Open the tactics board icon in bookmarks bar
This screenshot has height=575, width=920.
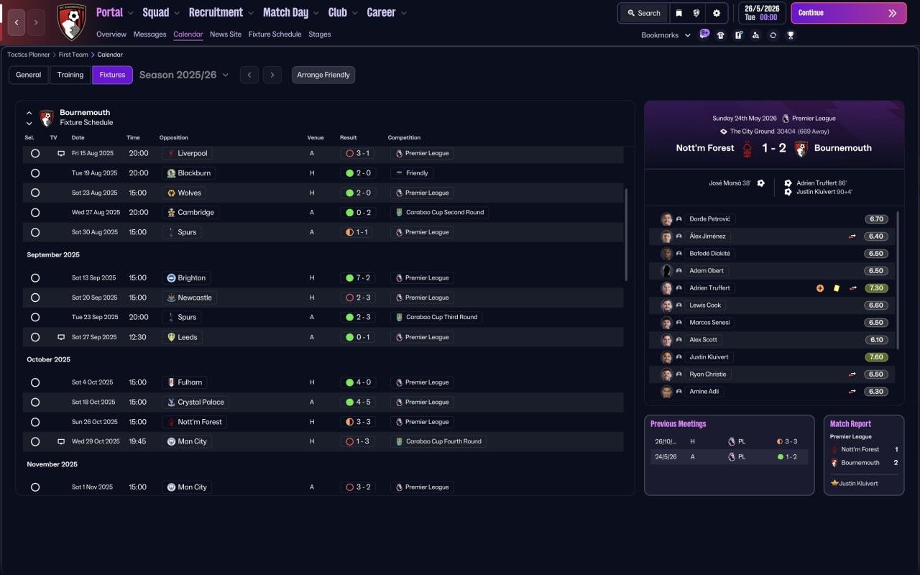coord(738,35)
